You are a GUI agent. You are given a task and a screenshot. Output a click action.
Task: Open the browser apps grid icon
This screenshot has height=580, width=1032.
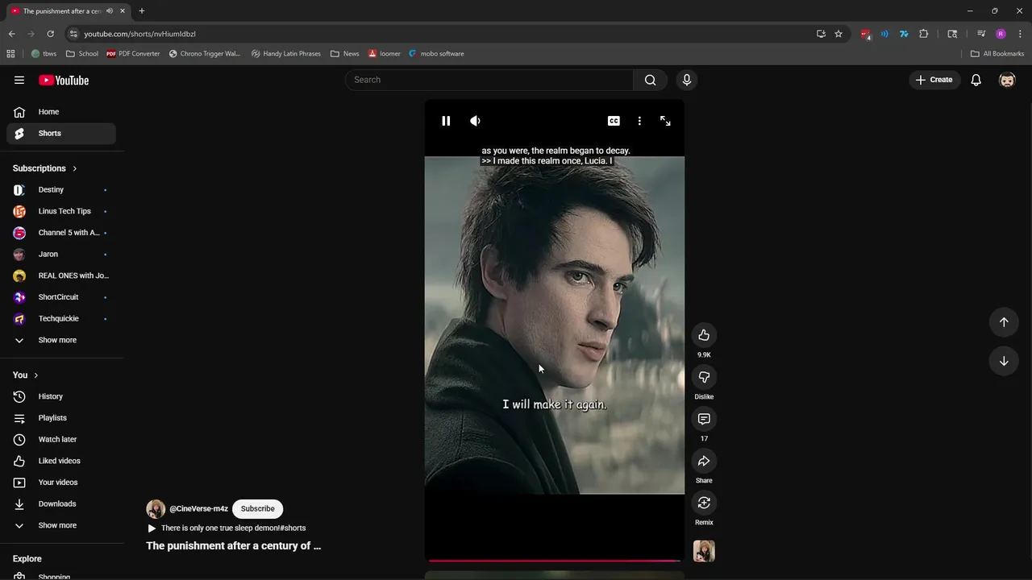(x=10, y=54)
